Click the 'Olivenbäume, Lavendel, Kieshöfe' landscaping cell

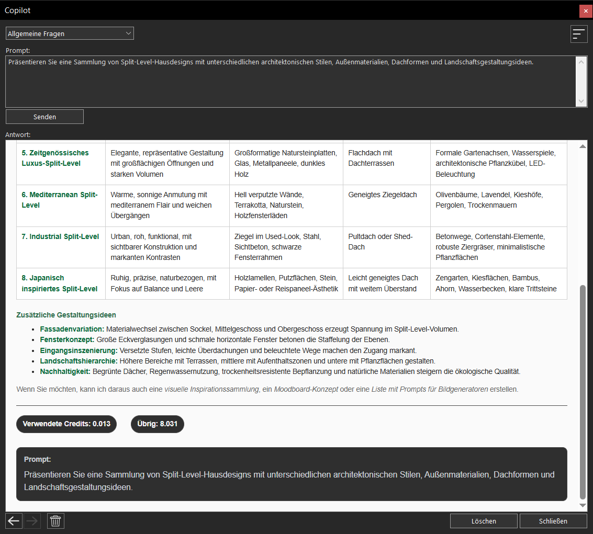pos(498,206)
